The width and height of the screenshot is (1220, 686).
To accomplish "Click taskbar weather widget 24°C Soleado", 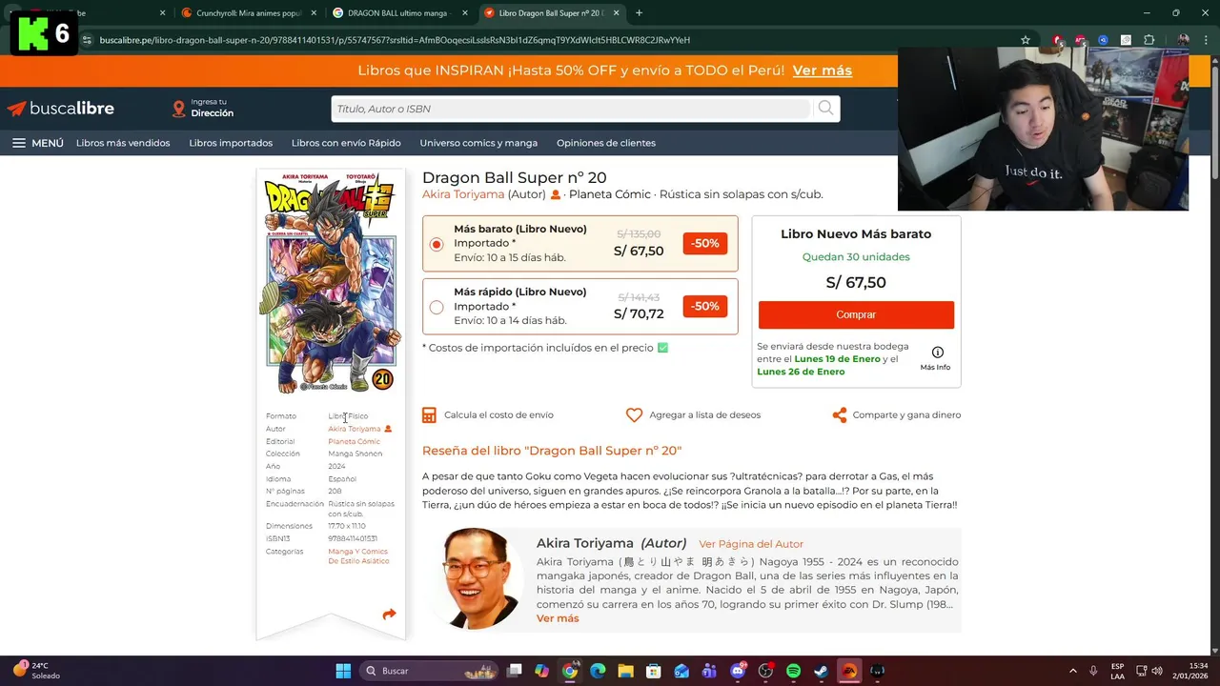I will coord(35,671).
